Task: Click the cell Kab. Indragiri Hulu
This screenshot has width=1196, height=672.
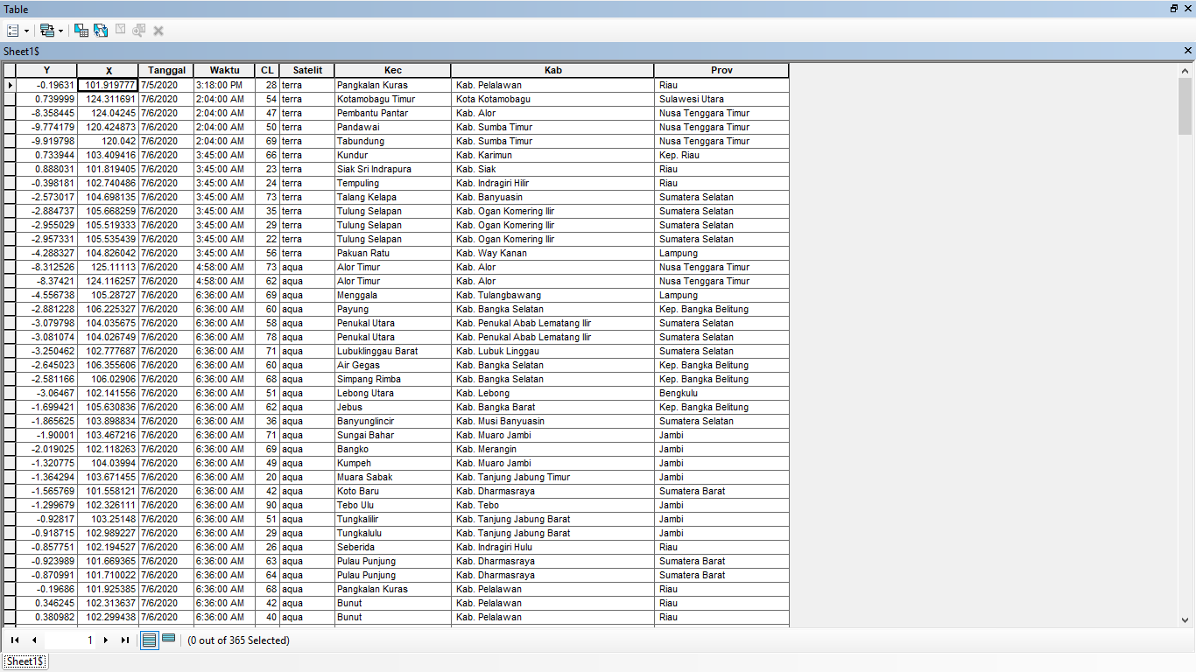Action: tap(553, 547)
